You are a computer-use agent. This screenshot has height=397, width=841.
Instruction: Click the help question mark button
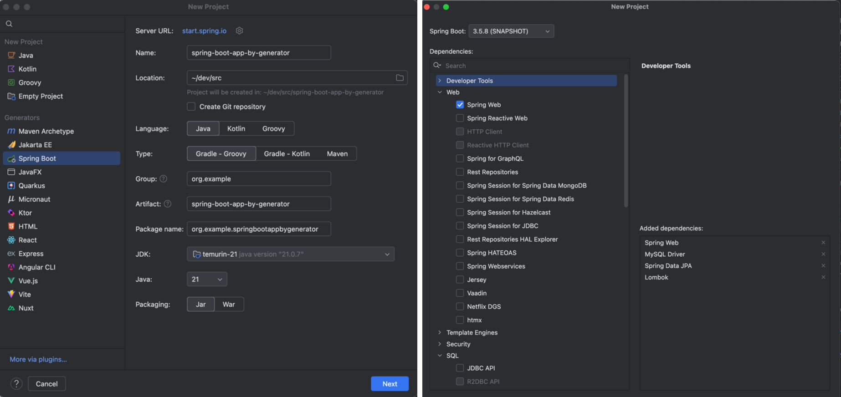[x=16, y=384]
